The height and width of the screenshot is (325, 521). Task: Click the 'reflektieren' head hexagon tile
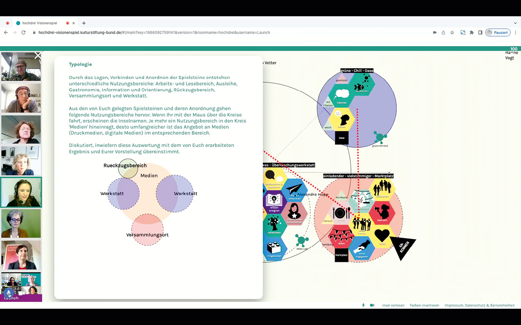tap(274, 225)
